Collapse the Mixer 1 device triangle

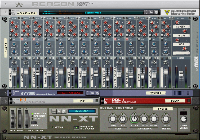pos(6,22)
